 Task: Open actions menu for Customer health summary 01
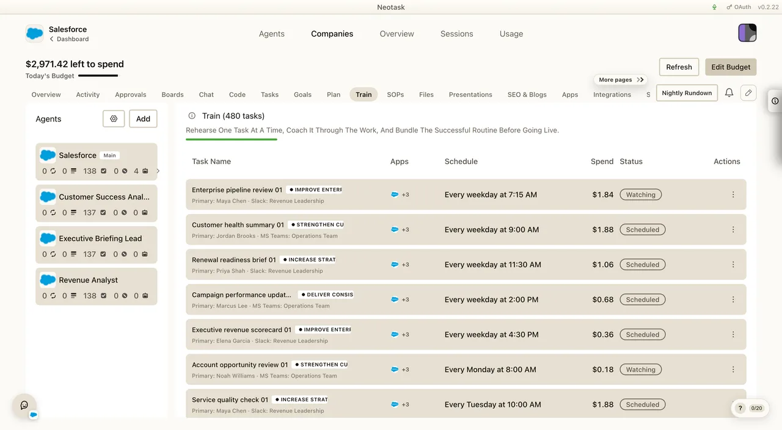coord(733,230)
